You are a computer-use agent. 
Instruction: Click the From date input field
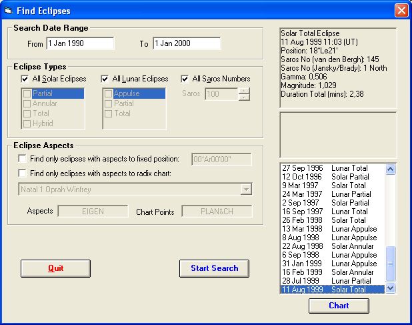point(80,43)
